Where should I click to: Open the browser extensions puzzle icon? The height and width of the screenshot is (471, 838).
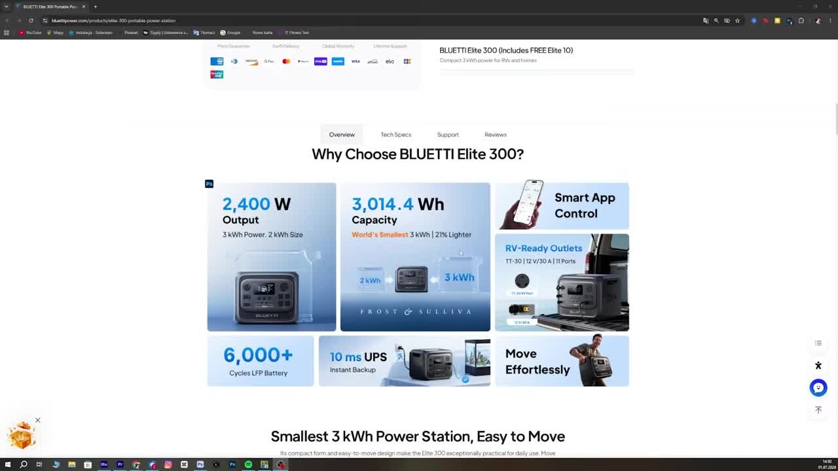coord(801,20)
